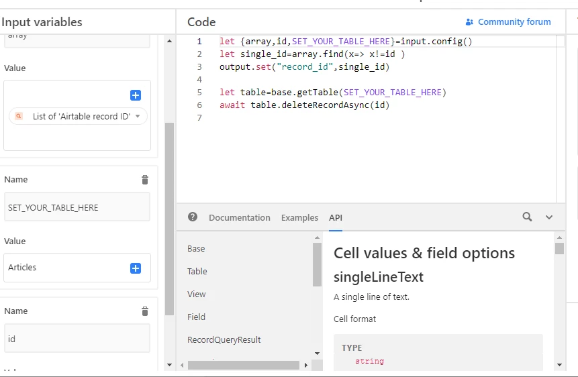Switch to the Examples tab

tap(299, 218)
